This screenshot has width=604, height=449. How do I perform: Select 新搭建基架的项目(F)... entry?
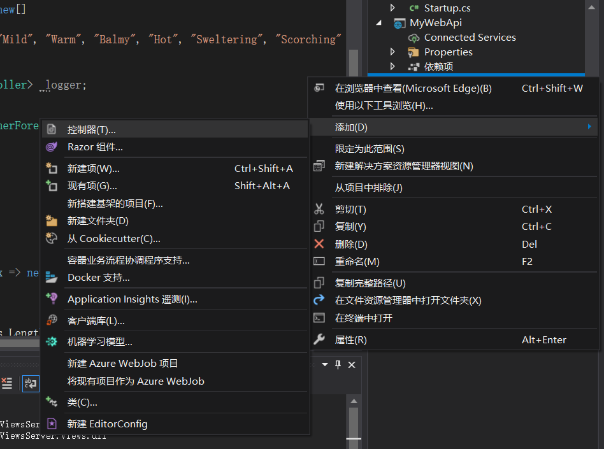click(175, 203)
